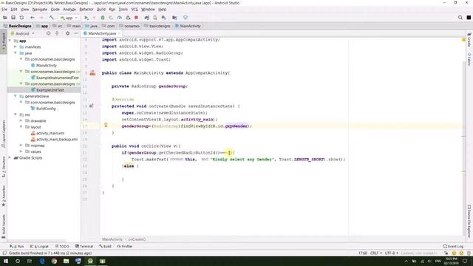
Task: Select activity_main_backup.xml layout file
Action: pyautogui.click(x=57, y=140)
